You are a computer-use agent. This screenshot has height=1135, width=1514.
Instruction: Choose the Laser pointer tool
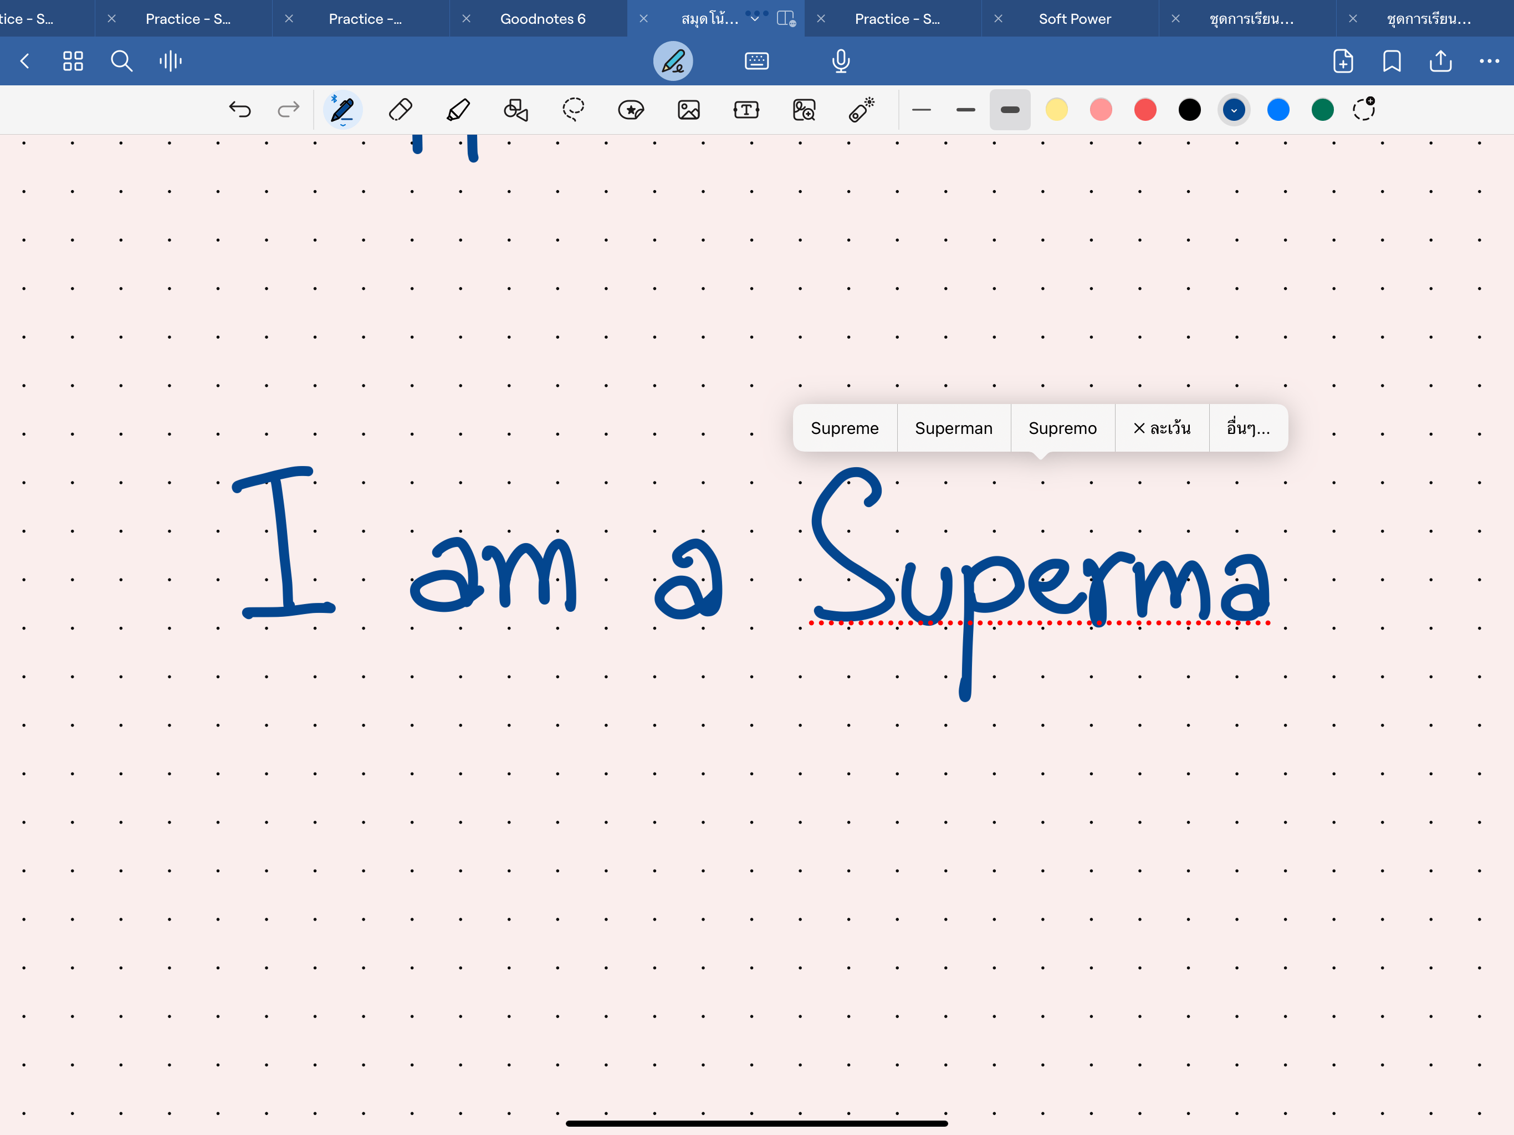click(861, 110)
